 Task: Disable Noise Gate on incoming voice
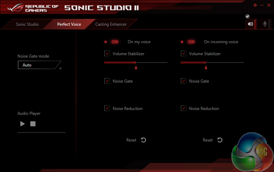click(x=184, y=81)
